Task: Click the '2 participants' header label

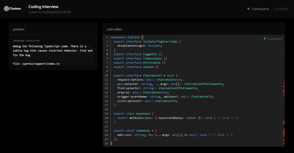Action: tap(260, 9)
